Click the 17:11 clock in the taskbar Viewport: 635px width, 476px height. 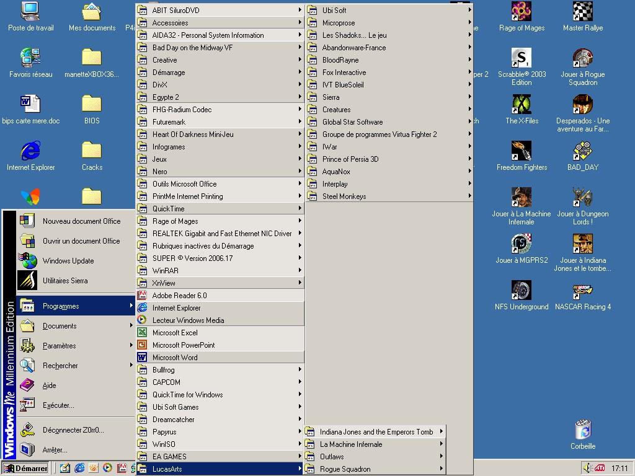pos(619,469)
